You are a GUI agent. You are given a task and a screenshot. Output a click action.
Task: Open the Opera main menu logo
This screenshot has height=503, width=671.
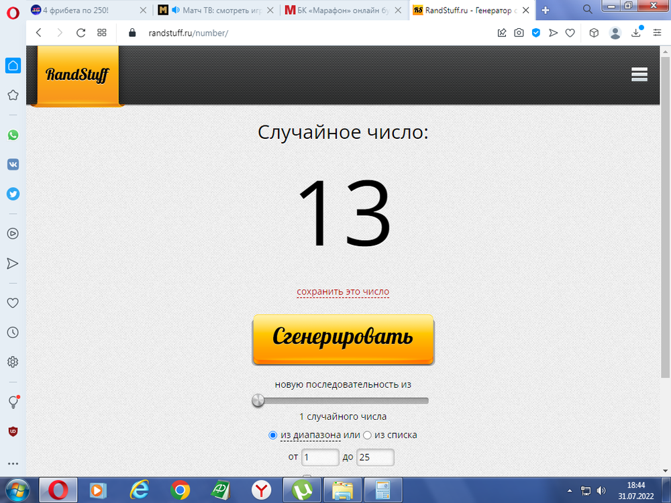pos(13,13)
